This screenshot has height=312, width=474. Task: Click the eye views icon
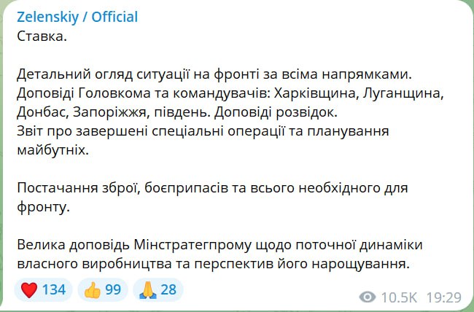pyautogui.click(x=368, y=297)
